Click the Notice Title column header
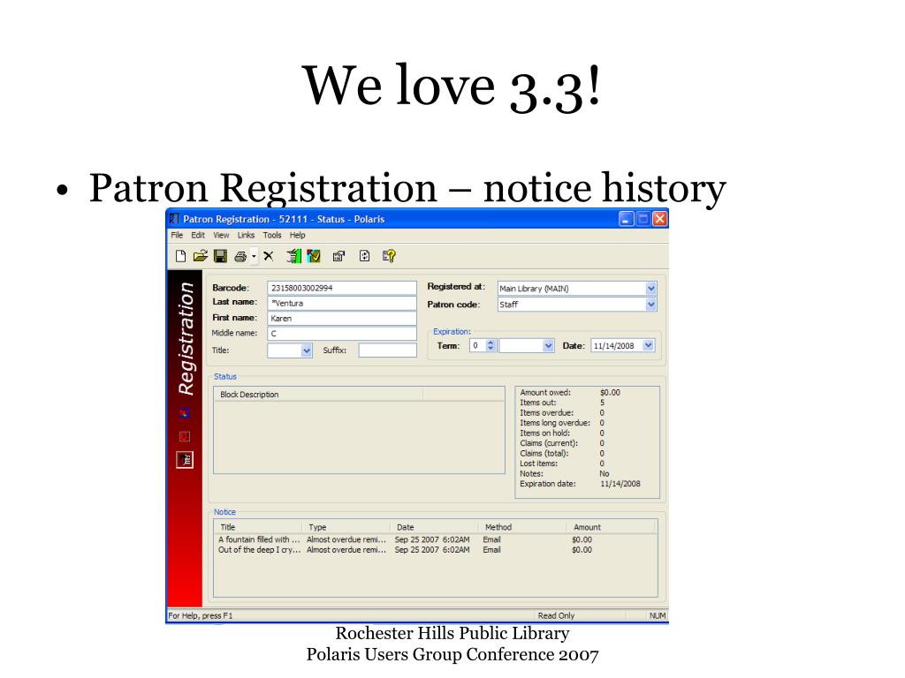The width and height of the screenshot is (905, 678). tap(259, 527)
